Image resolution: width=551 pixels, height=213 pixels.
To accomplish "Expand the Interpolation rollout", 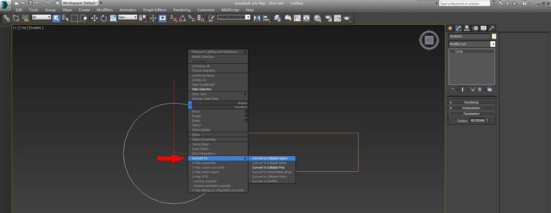I will (471, 108).
